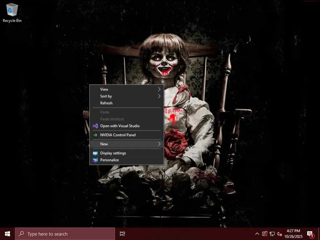This screenshot has height=240, width=320.
Task: Select New in the context menu
Action: point(127,144)
